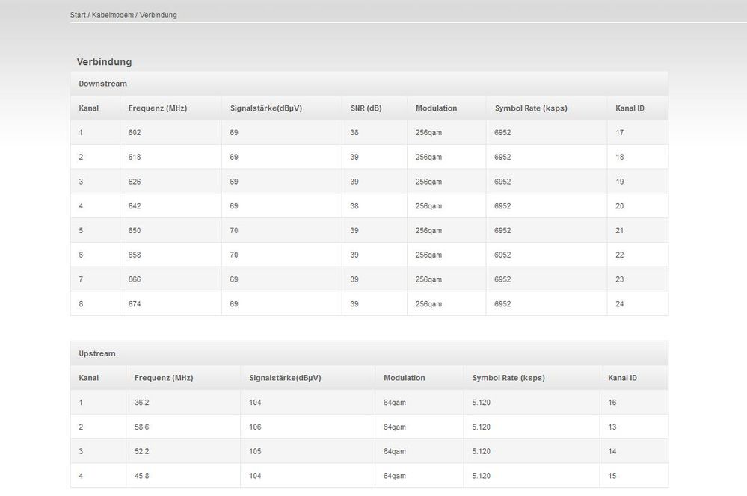This screenshot has height=496, width=747.
Task: Click Upstream Kanal ID 16
Action: [612, 403]
